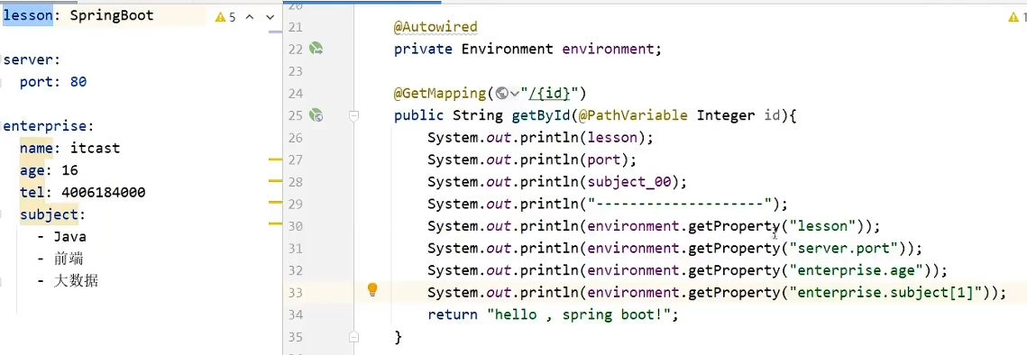This screenshot has height=355, width=1027.
Task: Click the SpringBoot value in YAML
Action: coord(112,15)
